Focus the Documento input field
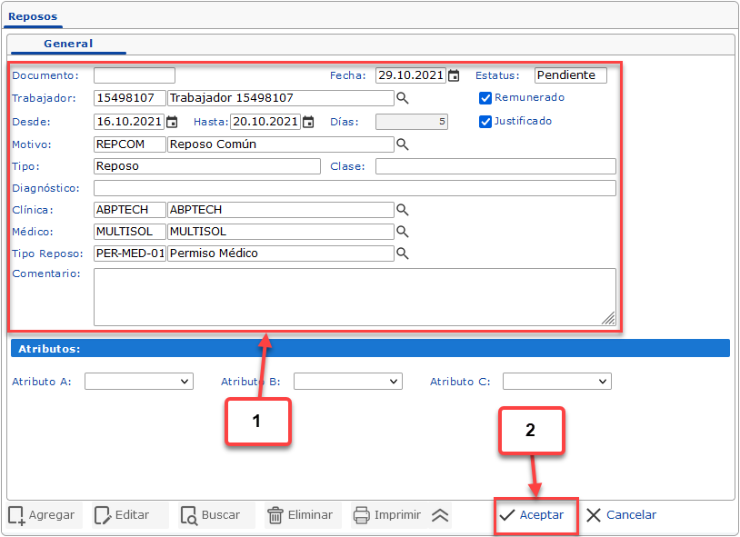The image size is (740, 537). [135, 75]
